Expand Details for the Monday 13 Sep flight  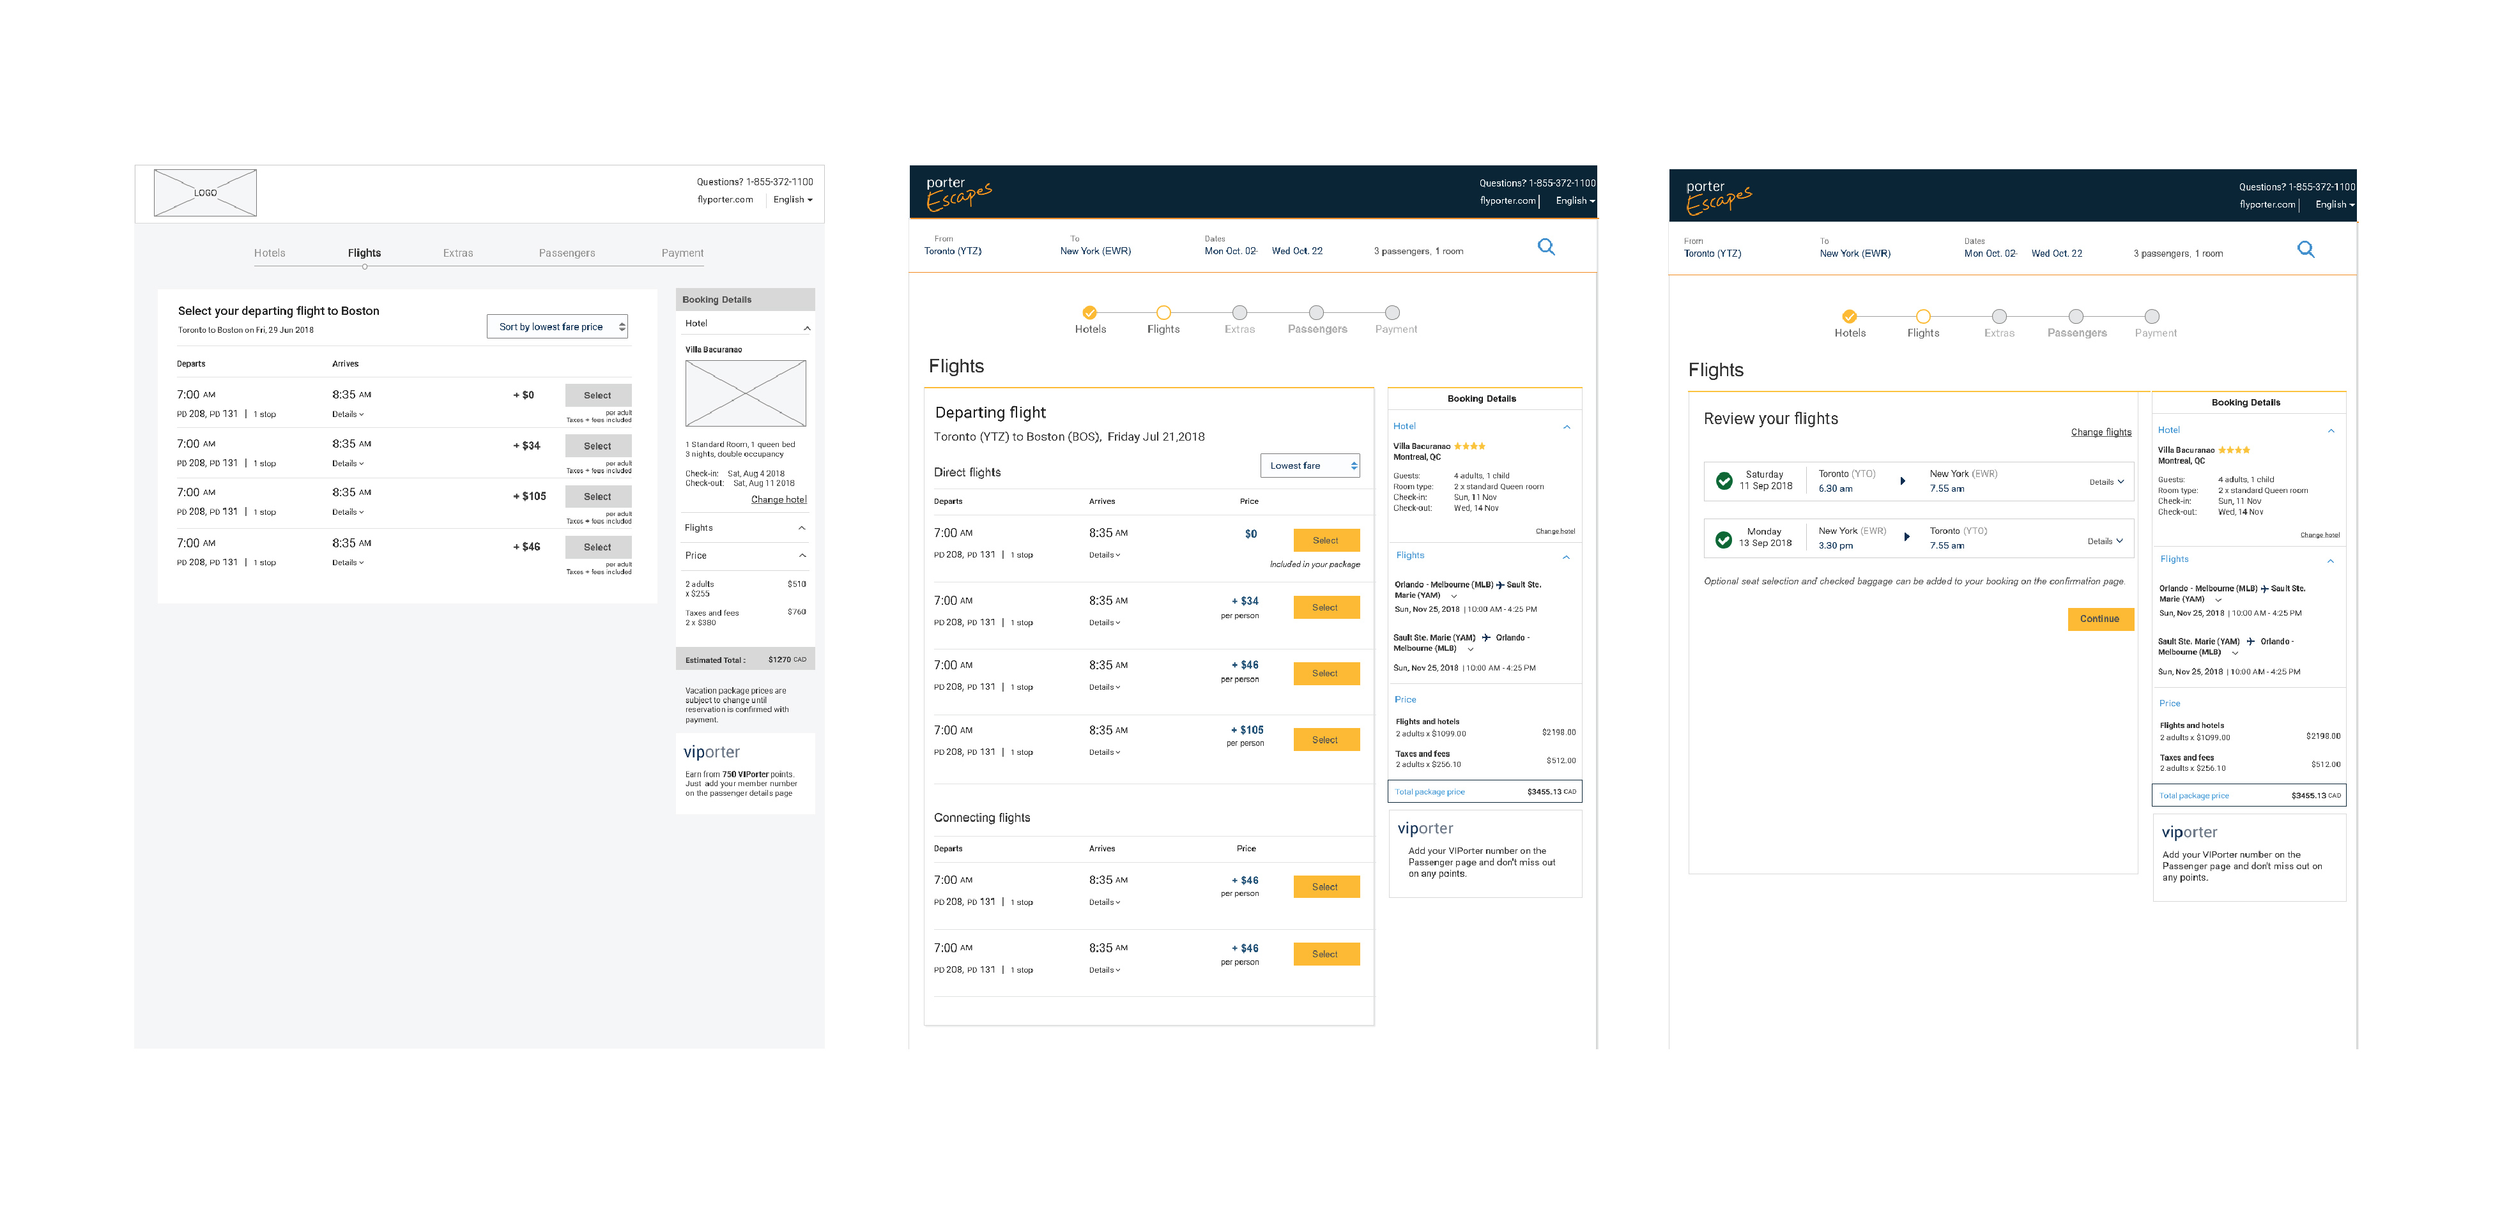pyautogui.click(x=2105, y=541)
